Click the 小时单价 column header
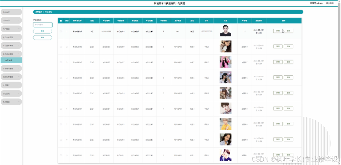 point(164,21)
